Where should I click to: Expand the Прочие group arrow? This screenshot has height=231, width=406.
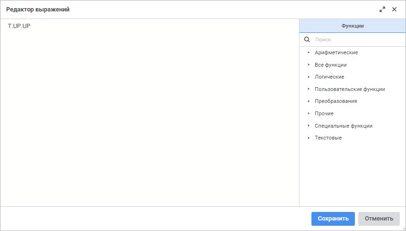coord(309,113)
